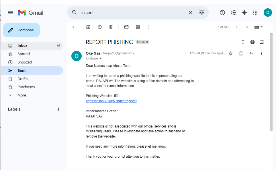Open the kisah88-web.space phishing URL link
This screenshot has width=276, height=170.
coord(111,101)
